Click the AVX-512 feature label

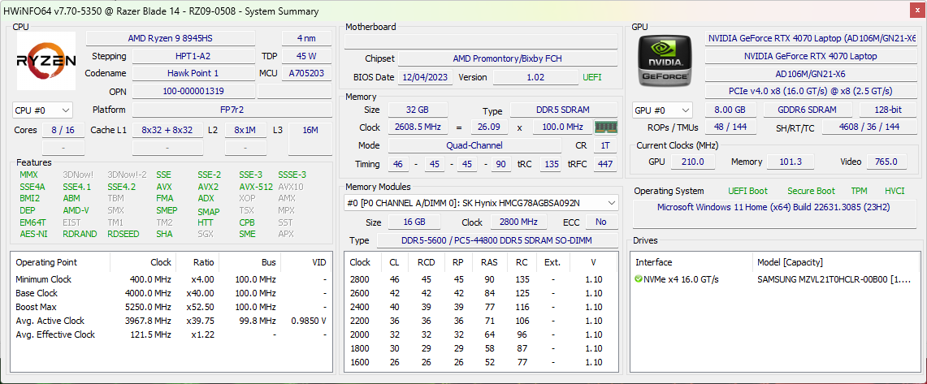pyautogui.click(x=255, y=187)
